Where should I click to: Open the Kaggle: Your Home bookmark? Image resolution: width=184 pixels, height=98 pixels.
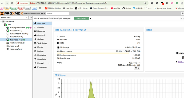163,8
